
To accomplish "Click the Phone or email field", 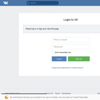I will tap(71, 40).
